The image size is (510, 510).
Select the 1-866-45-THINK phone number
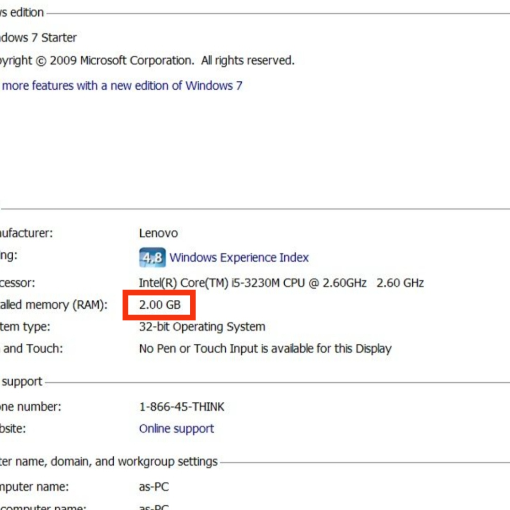point(181,407)
